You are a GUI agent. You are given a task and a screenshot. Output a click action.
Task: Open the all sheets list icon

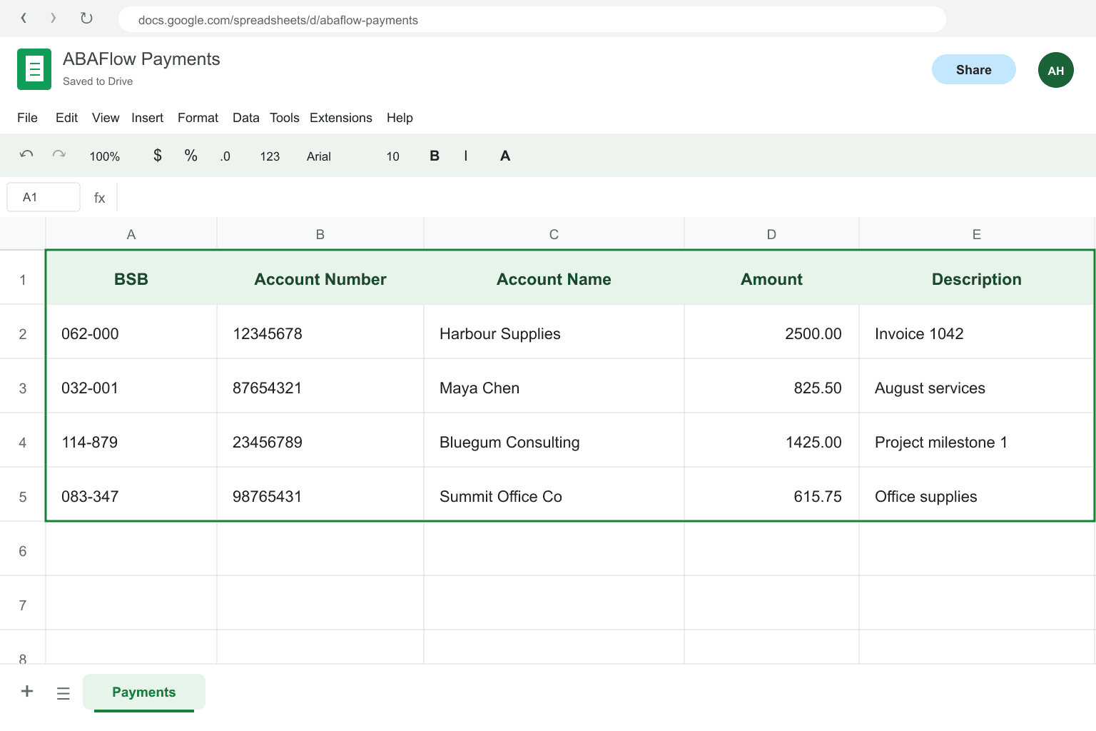(64, 692)
